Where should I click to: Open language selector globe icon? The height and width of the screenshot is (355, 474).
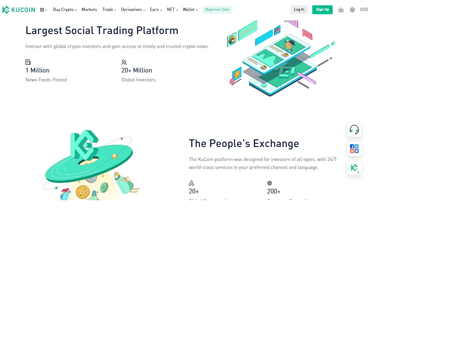pyautogui.click(x=352, y=10)
